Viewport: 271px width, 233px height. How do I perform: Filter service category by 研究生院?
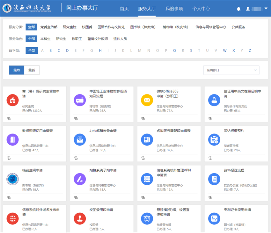(70, 27)
